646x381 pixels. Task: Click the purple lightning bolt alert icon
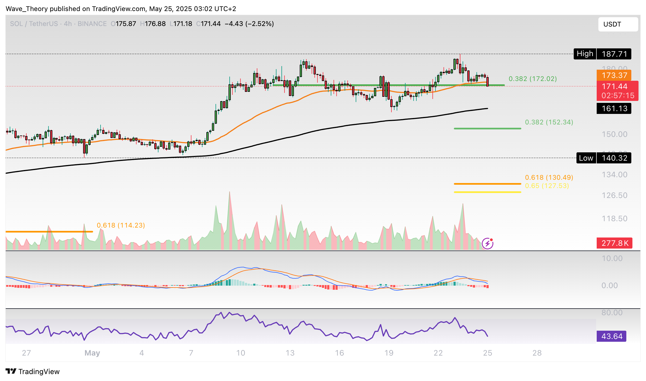click(487, 244)
